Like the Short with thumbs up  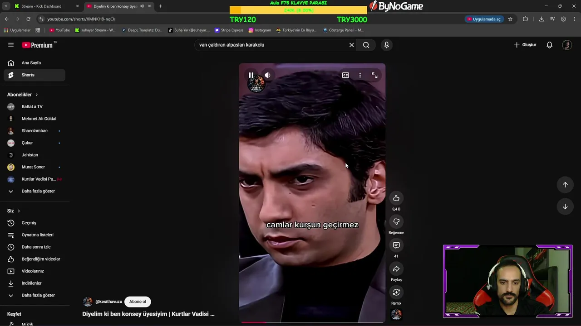(396, 198)
